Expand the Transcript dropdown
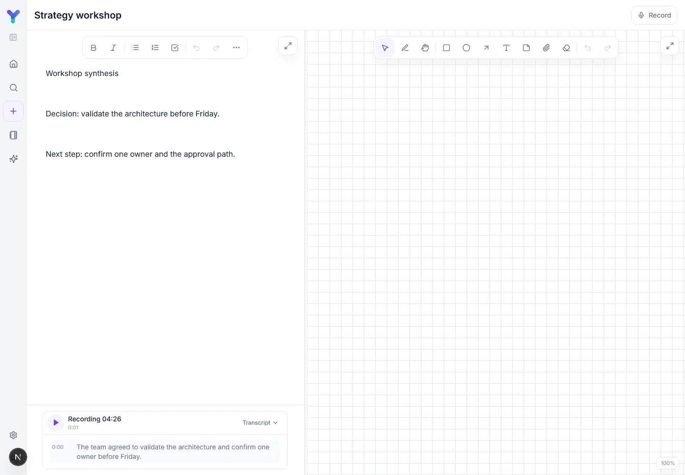The image size is (685, 475). coord(260,423)
